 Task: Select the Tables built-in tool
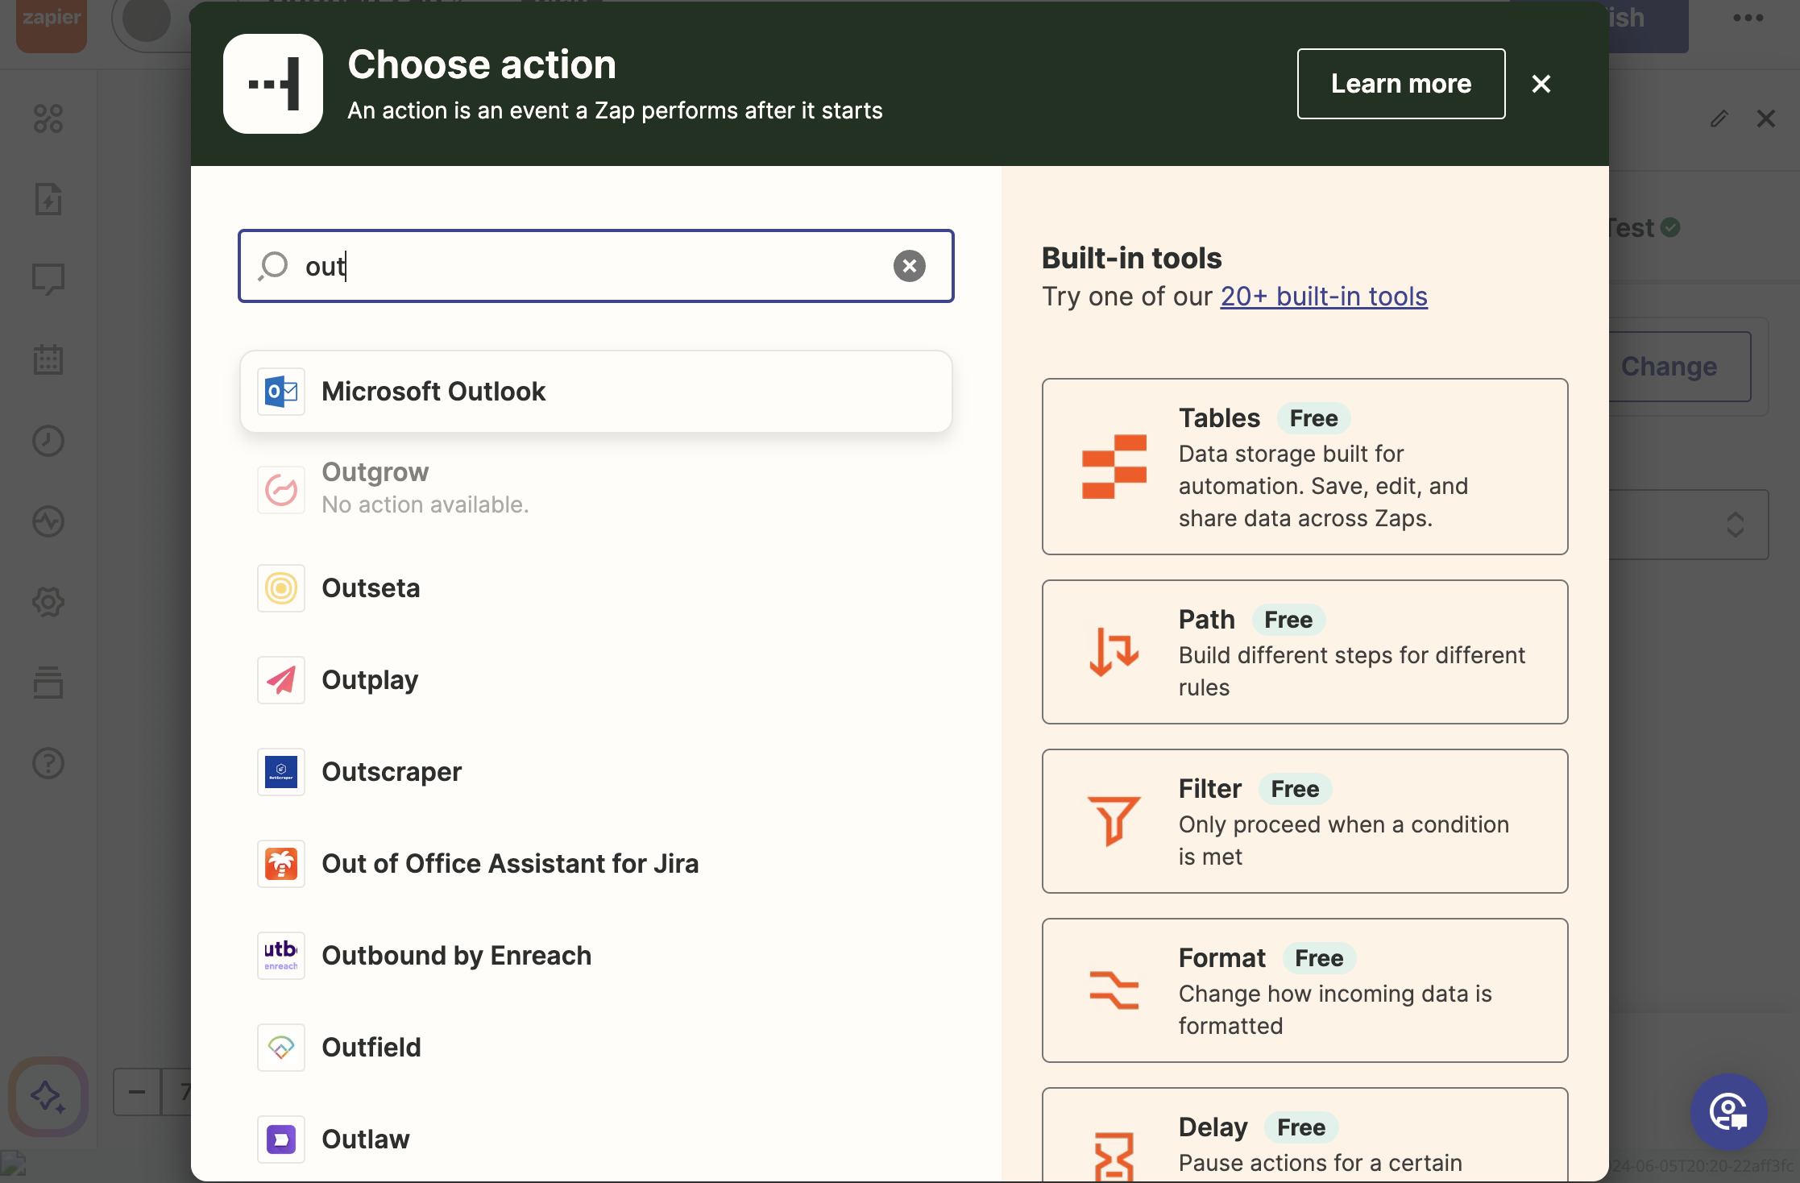pos(1304,467)
